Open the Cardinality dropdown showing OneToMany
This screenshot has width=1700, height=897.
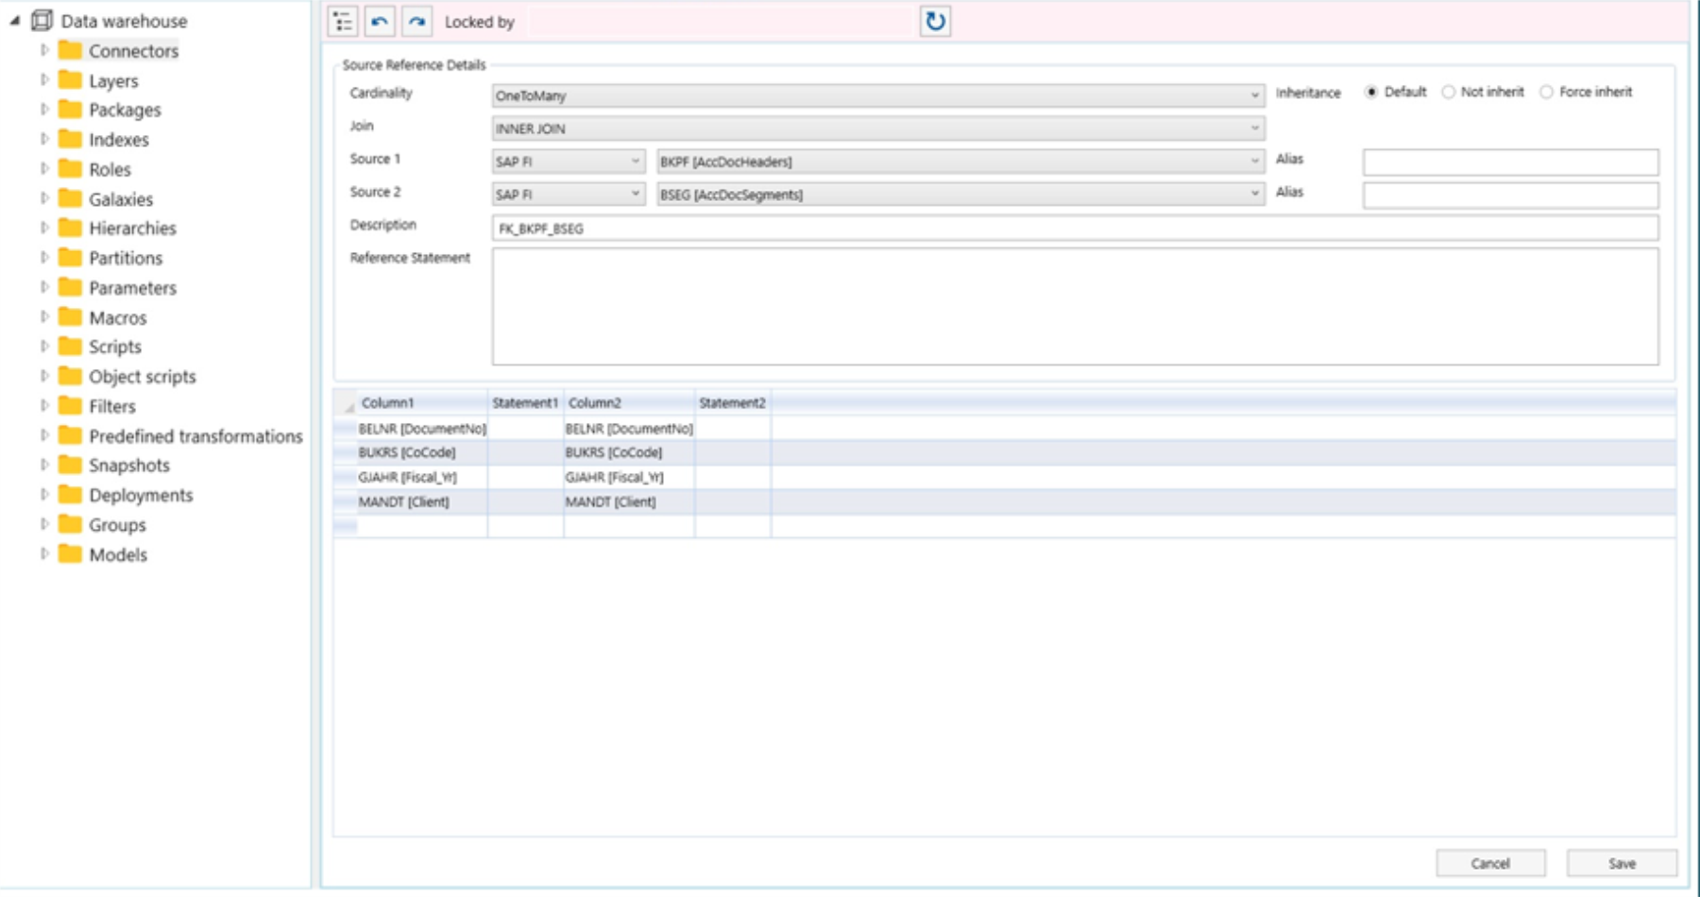[x=1253, y=95]
